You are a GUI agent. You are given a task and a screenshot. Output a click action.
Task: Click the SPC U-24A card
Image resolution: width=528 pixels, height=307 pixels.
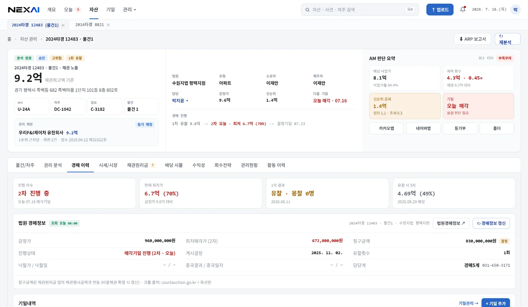(32, 106)
